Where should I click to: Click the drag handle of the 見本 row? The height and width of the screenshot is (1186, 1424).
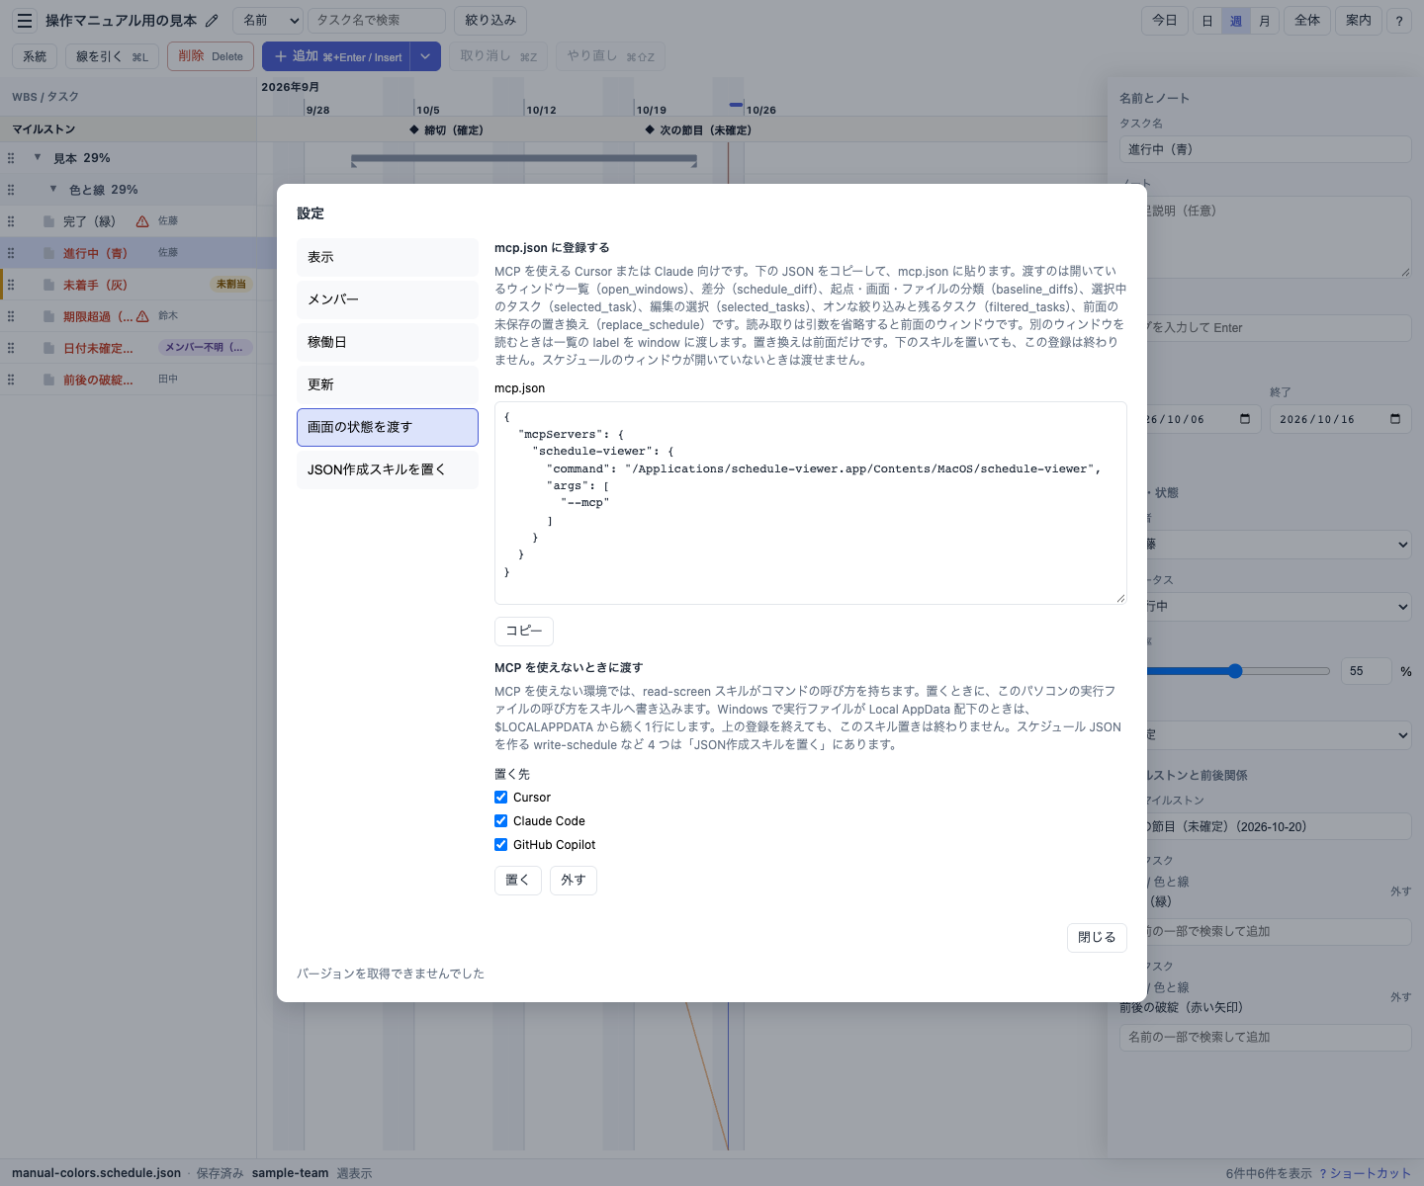click(11, 158)
